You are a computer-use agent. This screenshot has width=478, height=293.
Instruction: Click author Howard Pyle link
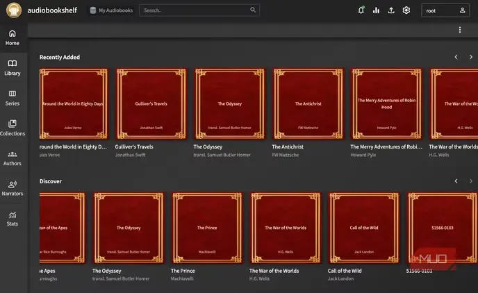363,155
